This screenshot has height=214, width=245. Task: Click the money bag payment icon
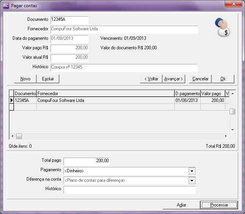[x=222, y=28]
